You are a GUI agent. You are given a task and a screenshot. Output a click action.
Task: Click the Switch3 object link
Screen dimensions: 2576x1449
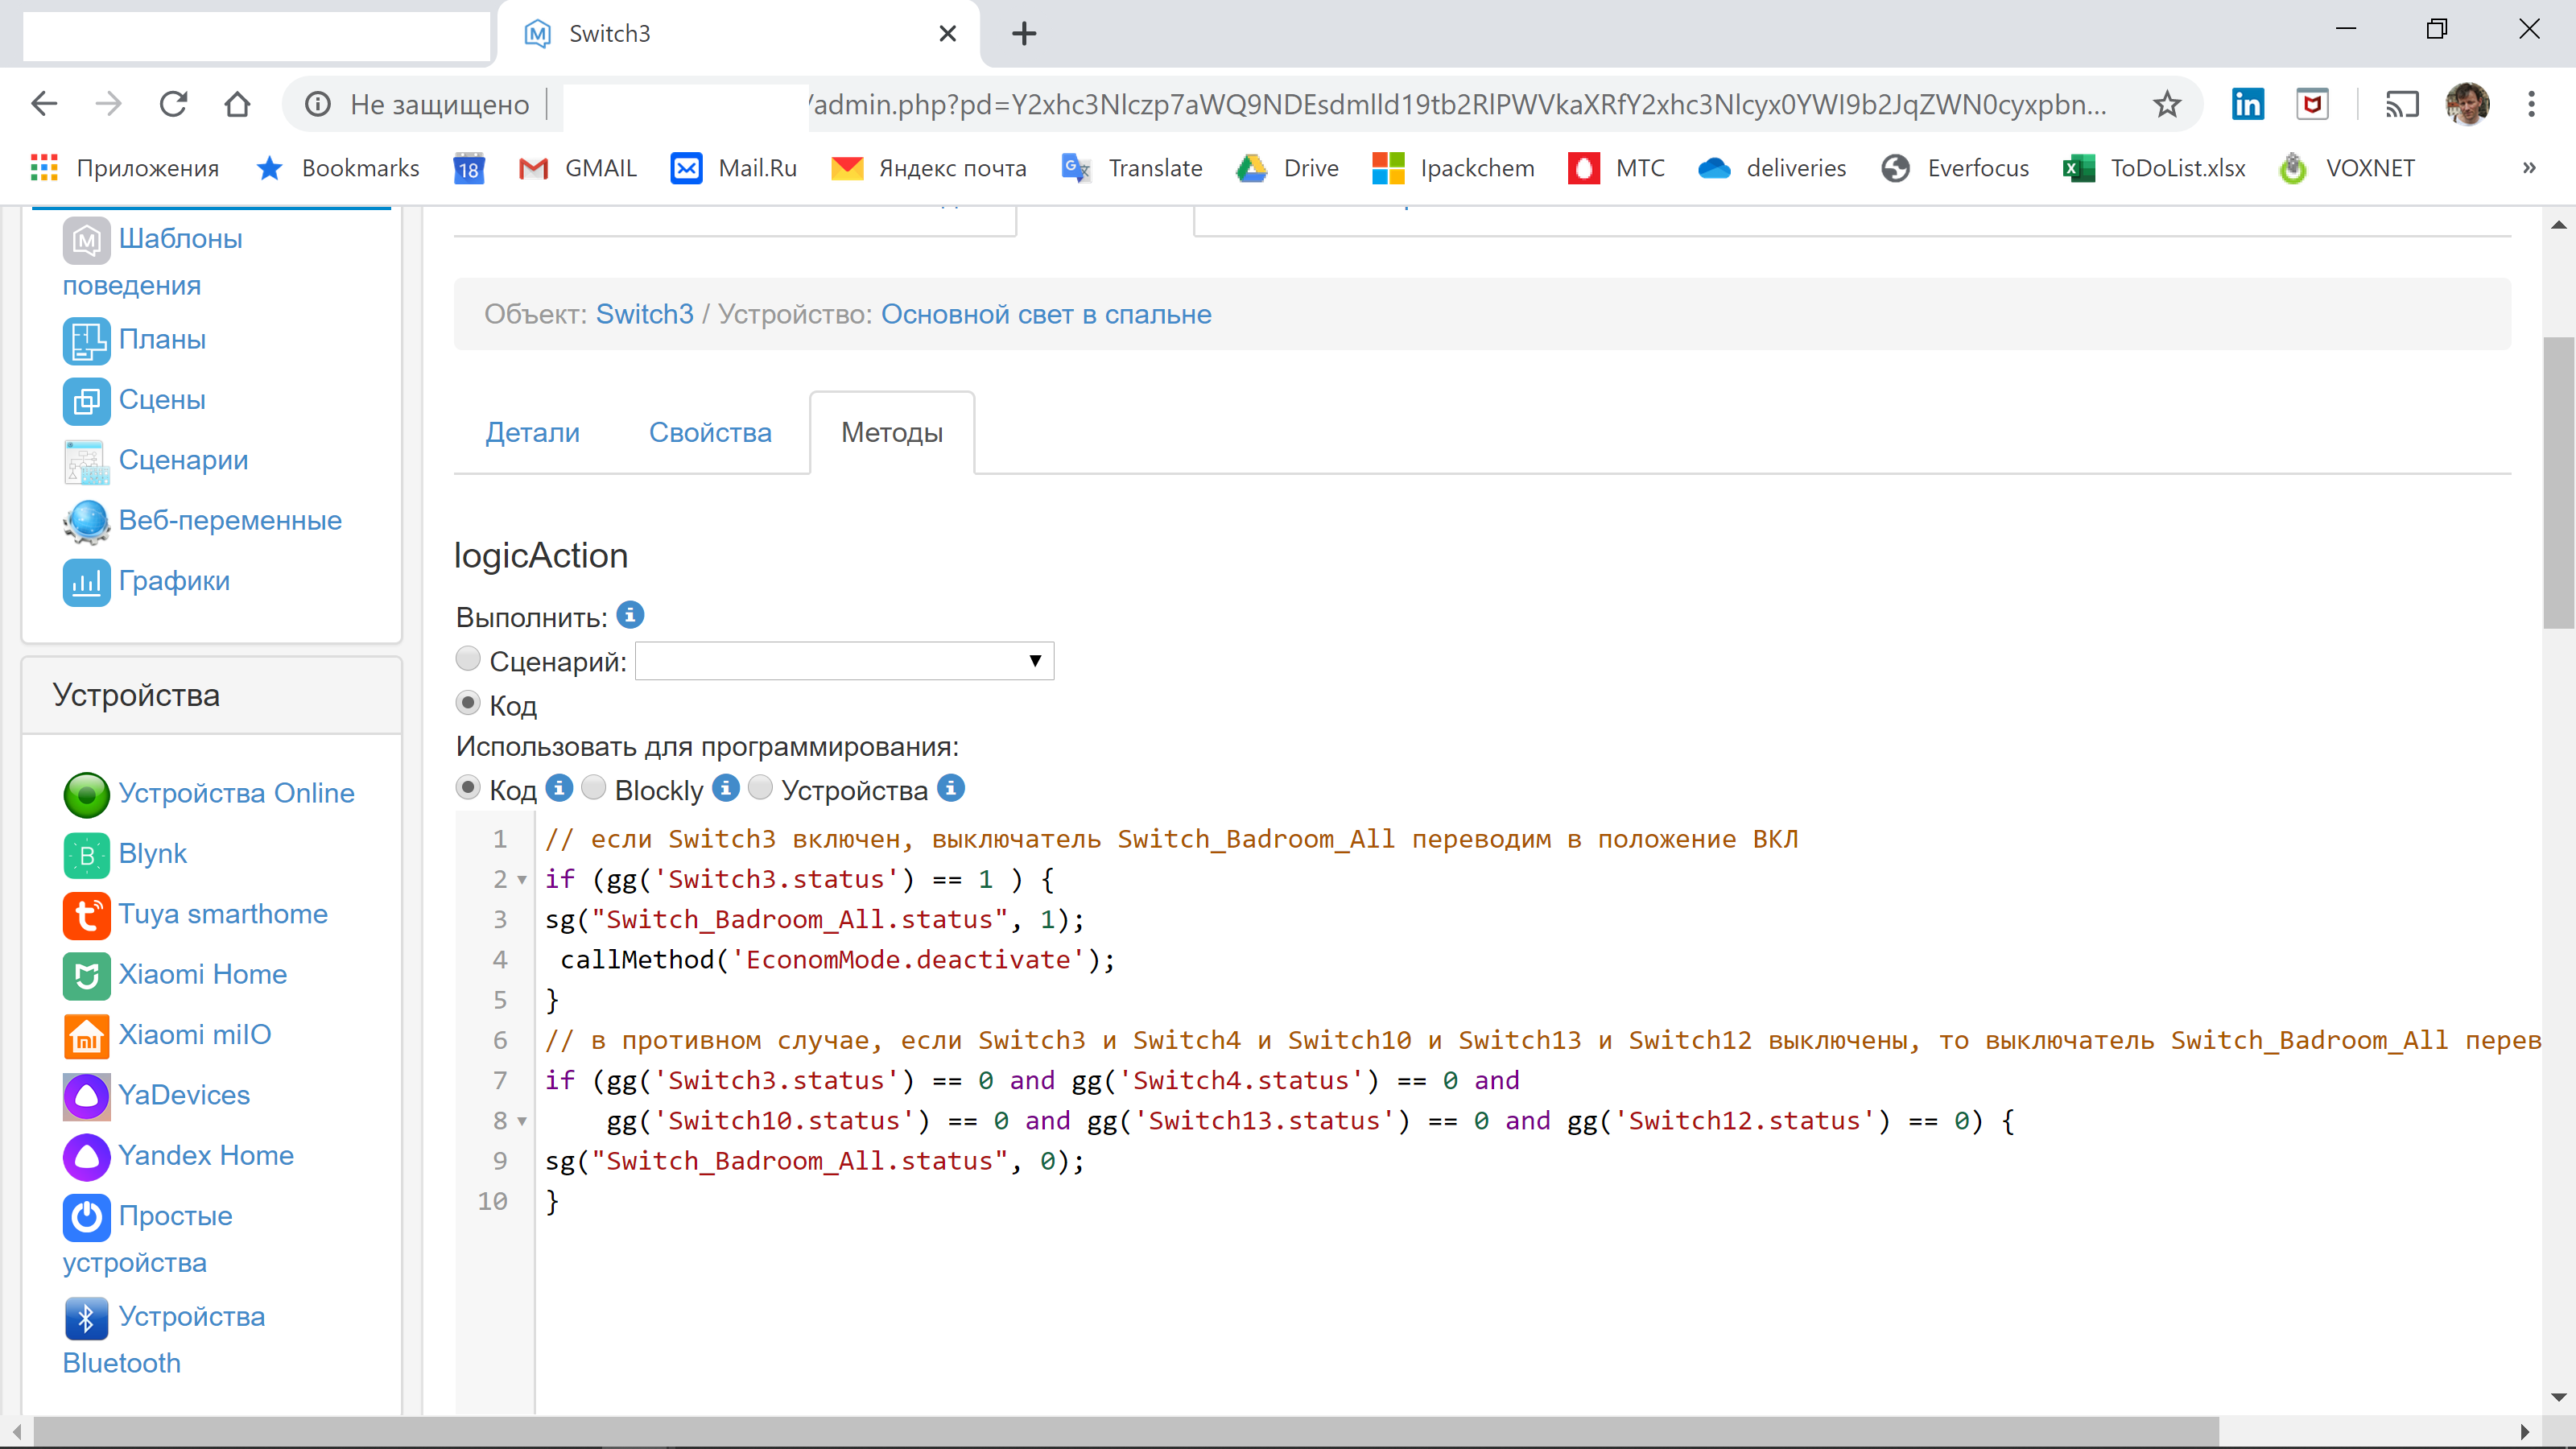(641, 315)
